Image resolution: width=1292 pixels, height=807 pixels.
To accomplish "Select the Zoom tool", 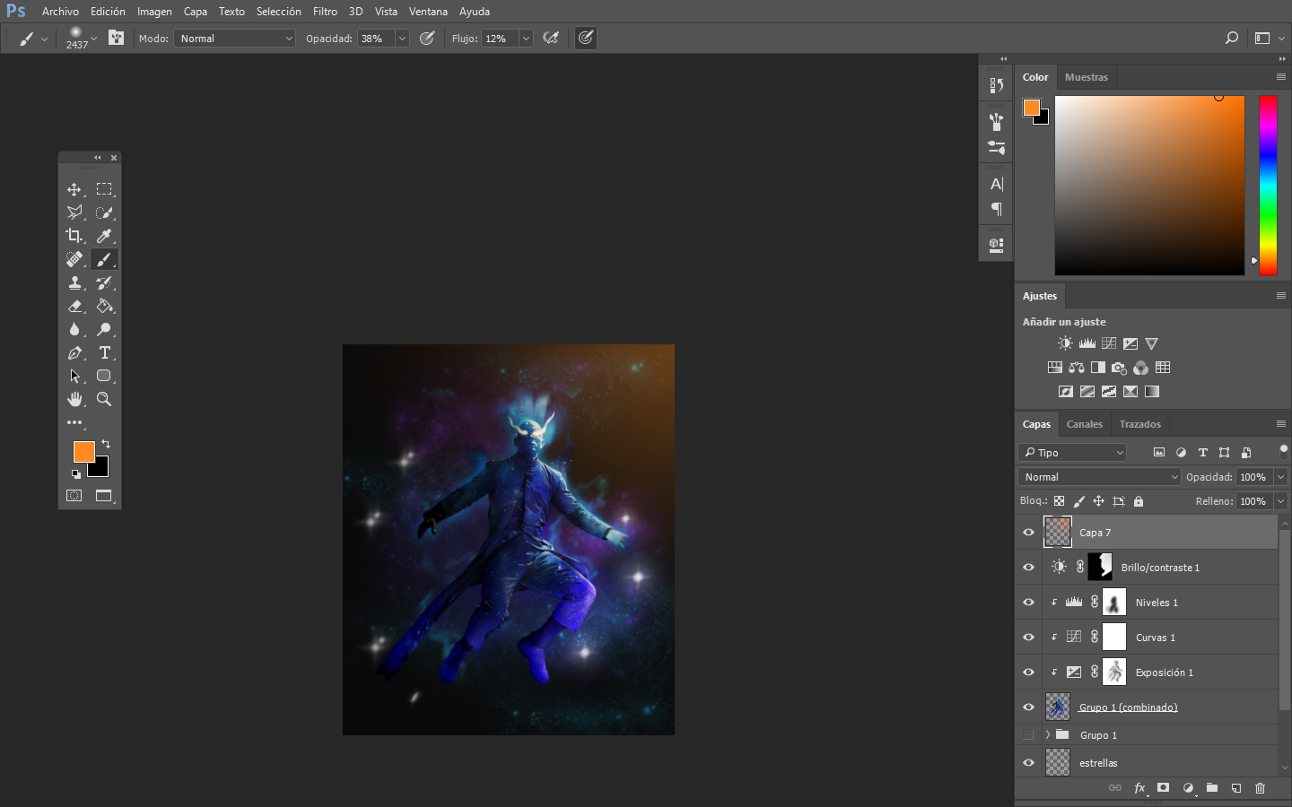I will pos(104,399).
